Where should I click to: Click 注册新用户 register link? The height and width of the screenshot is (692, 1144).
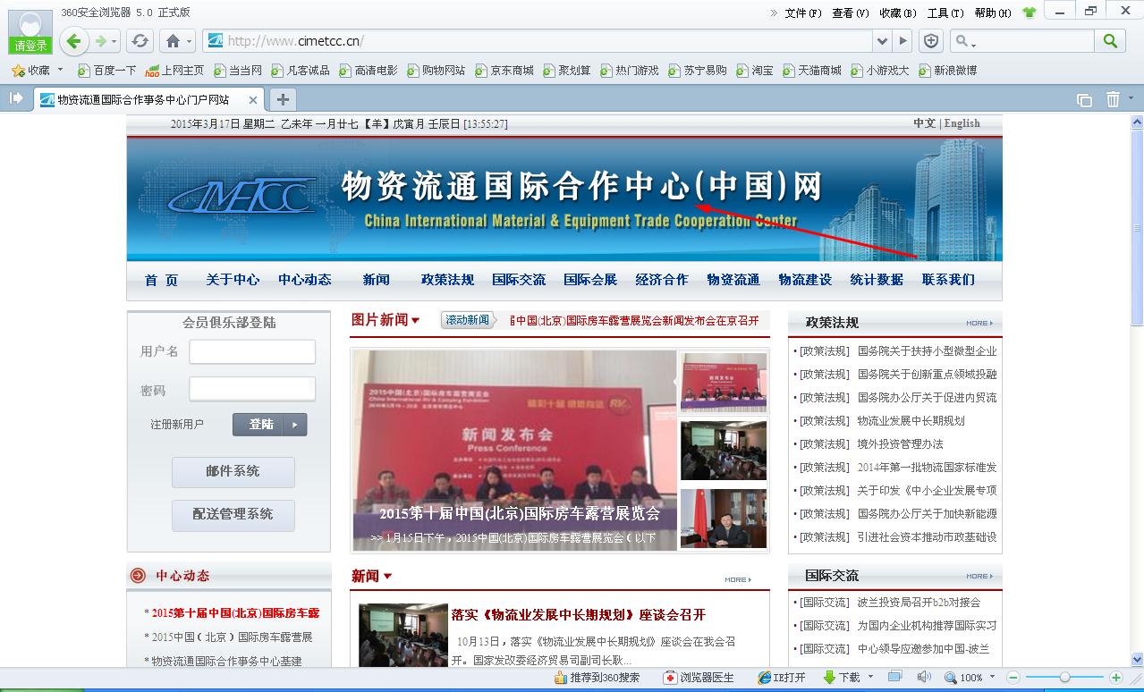tap(177, 425)
